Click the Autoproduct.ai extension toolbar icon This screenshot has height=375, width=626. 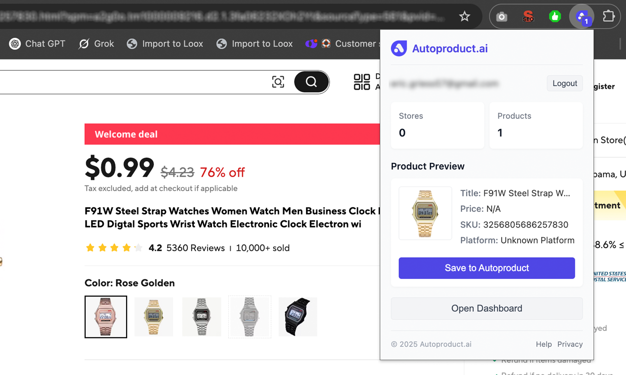[582, 17]
